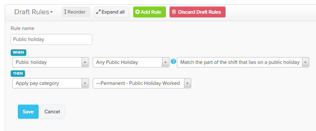Open the Apply pay category dropdown
Viewport: 316px width, 131px height.
coord(51,83)
